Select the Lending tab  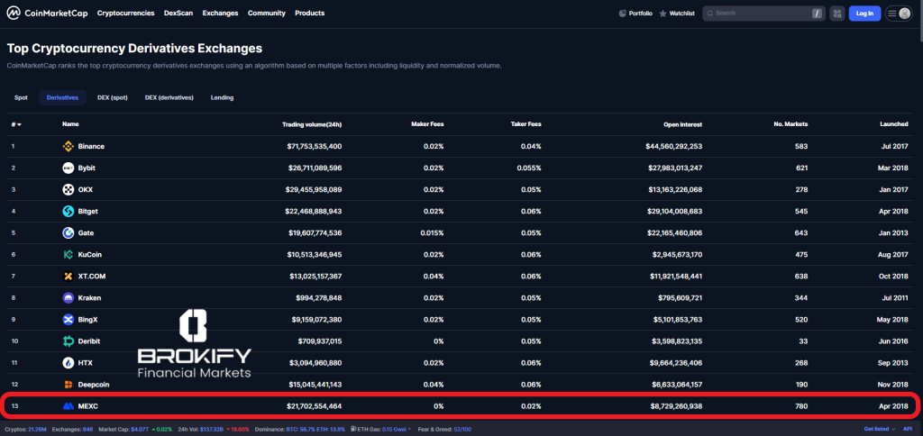click(x=222, y=97)
